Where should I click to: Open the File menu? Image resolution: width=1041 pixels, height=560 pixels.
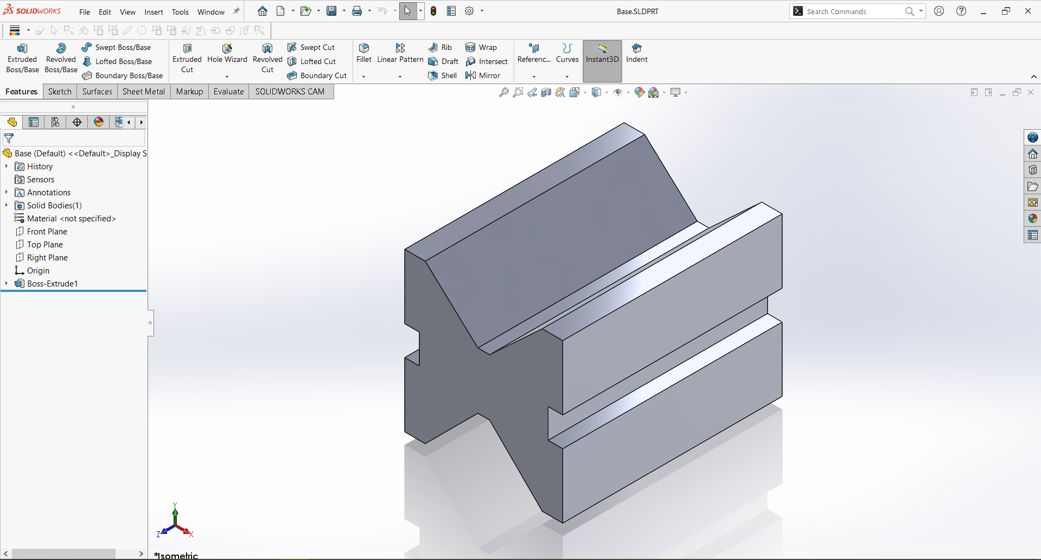pyautogui.click(x=85, y=12)
